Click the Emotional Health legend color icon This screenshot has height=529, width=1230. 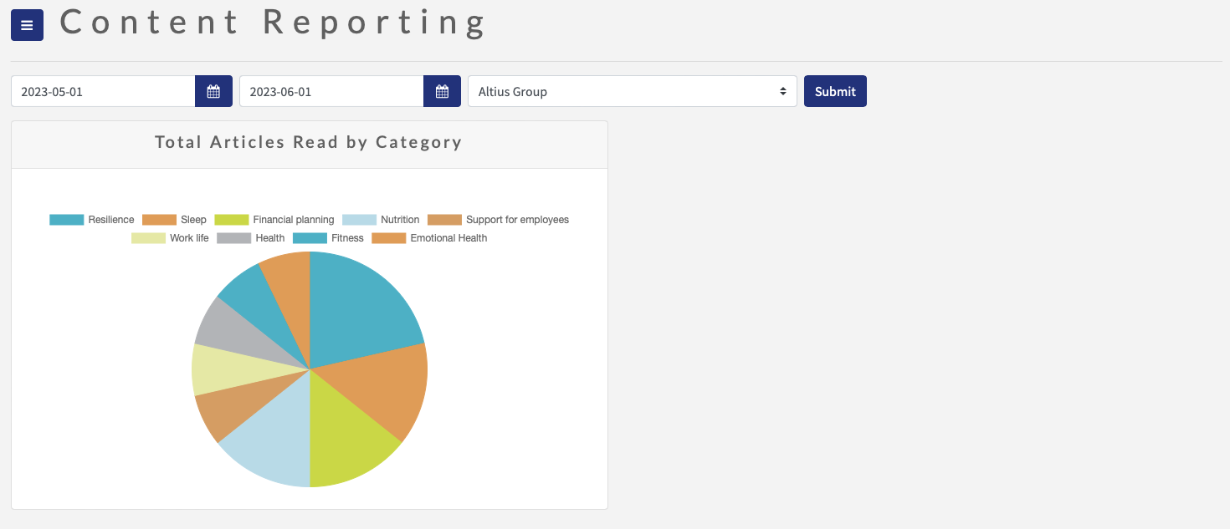tap(390, 237)
